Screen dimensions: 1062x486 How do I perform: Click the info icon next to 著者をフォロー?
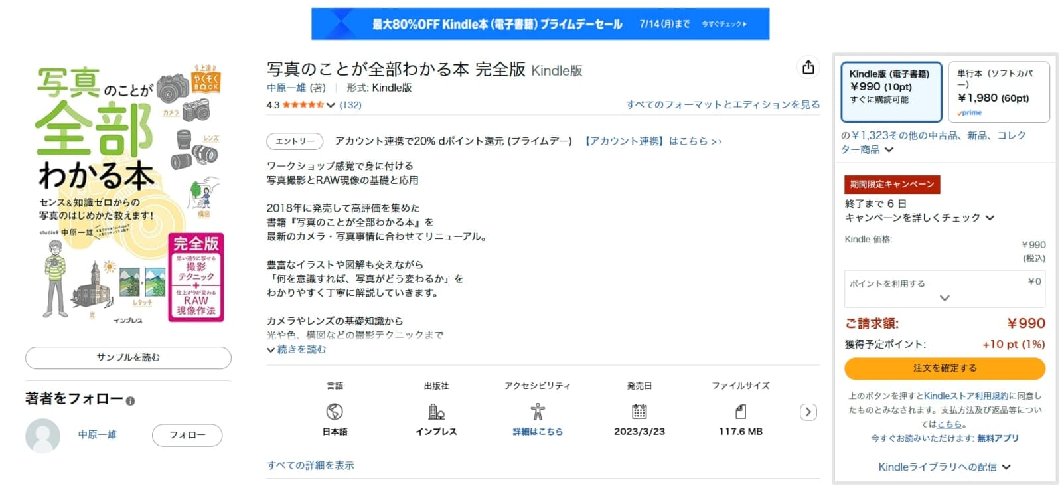point(130,401)
